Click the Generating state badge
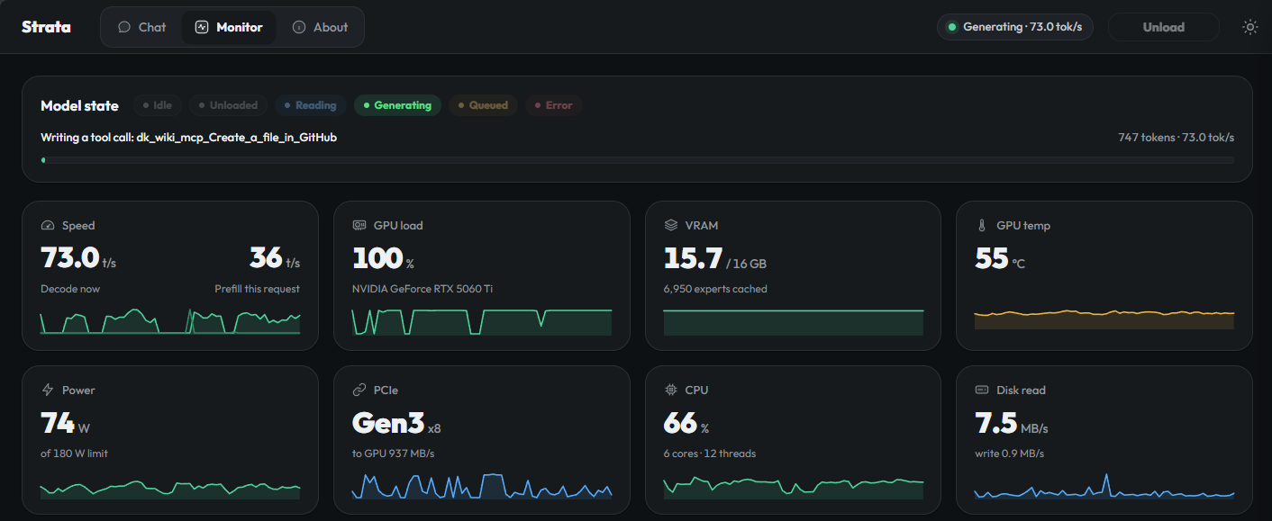Image resolution: width=1272 pixels, height=521 pixels. pos(397,105)
